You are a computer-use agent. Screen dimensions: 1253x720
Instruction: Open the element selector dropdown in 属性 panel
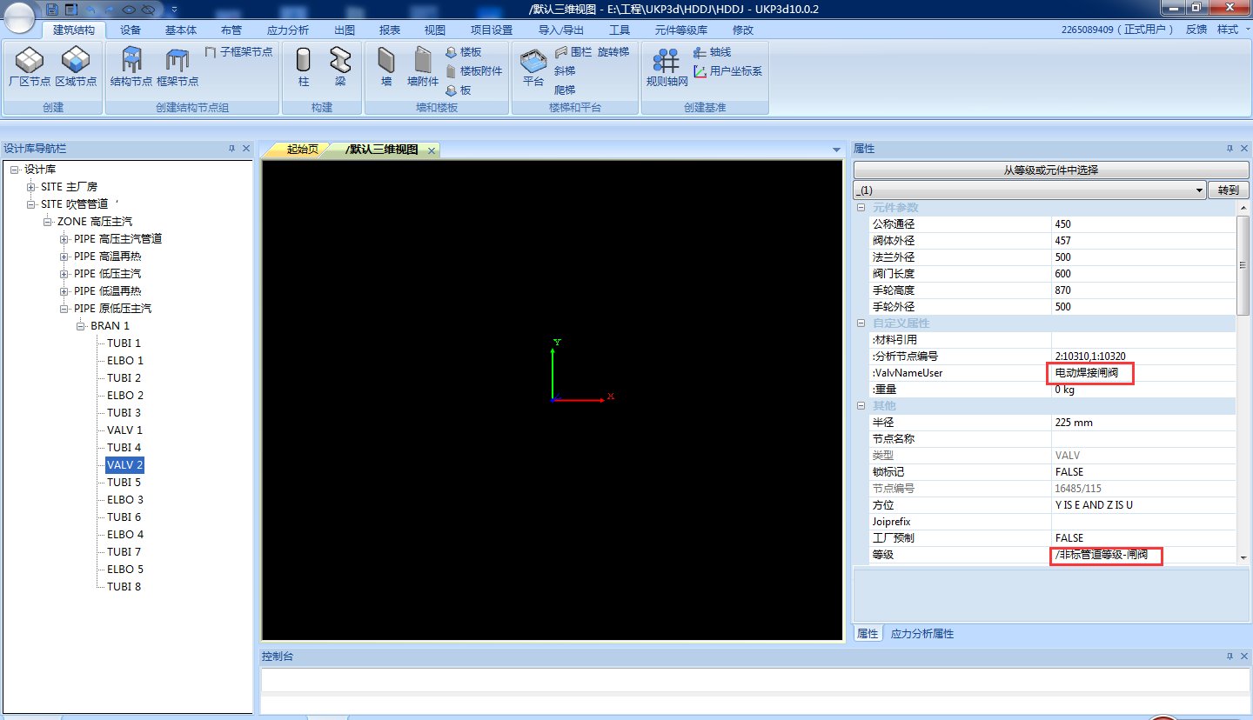tap(1200, 190)
